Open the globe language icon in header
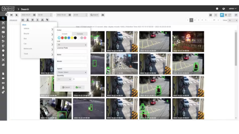The width and height of the screenshot is (239, 134). tap(223, 9)
